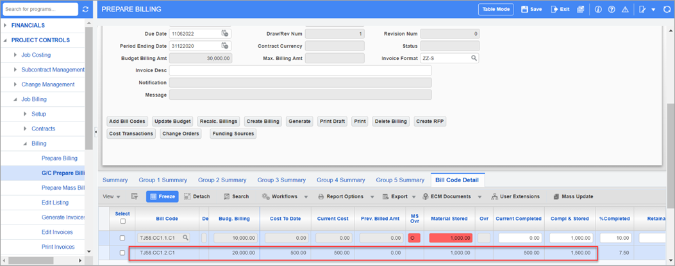Click the Generate button
Screen dimensions: 675x266
pyautogui.click(x=300, y=121)
